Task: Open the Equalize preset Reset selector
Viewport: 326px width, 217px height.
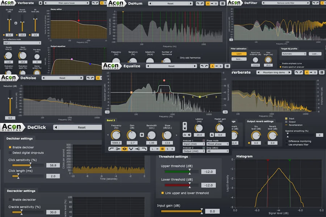Action: point(171,66)
